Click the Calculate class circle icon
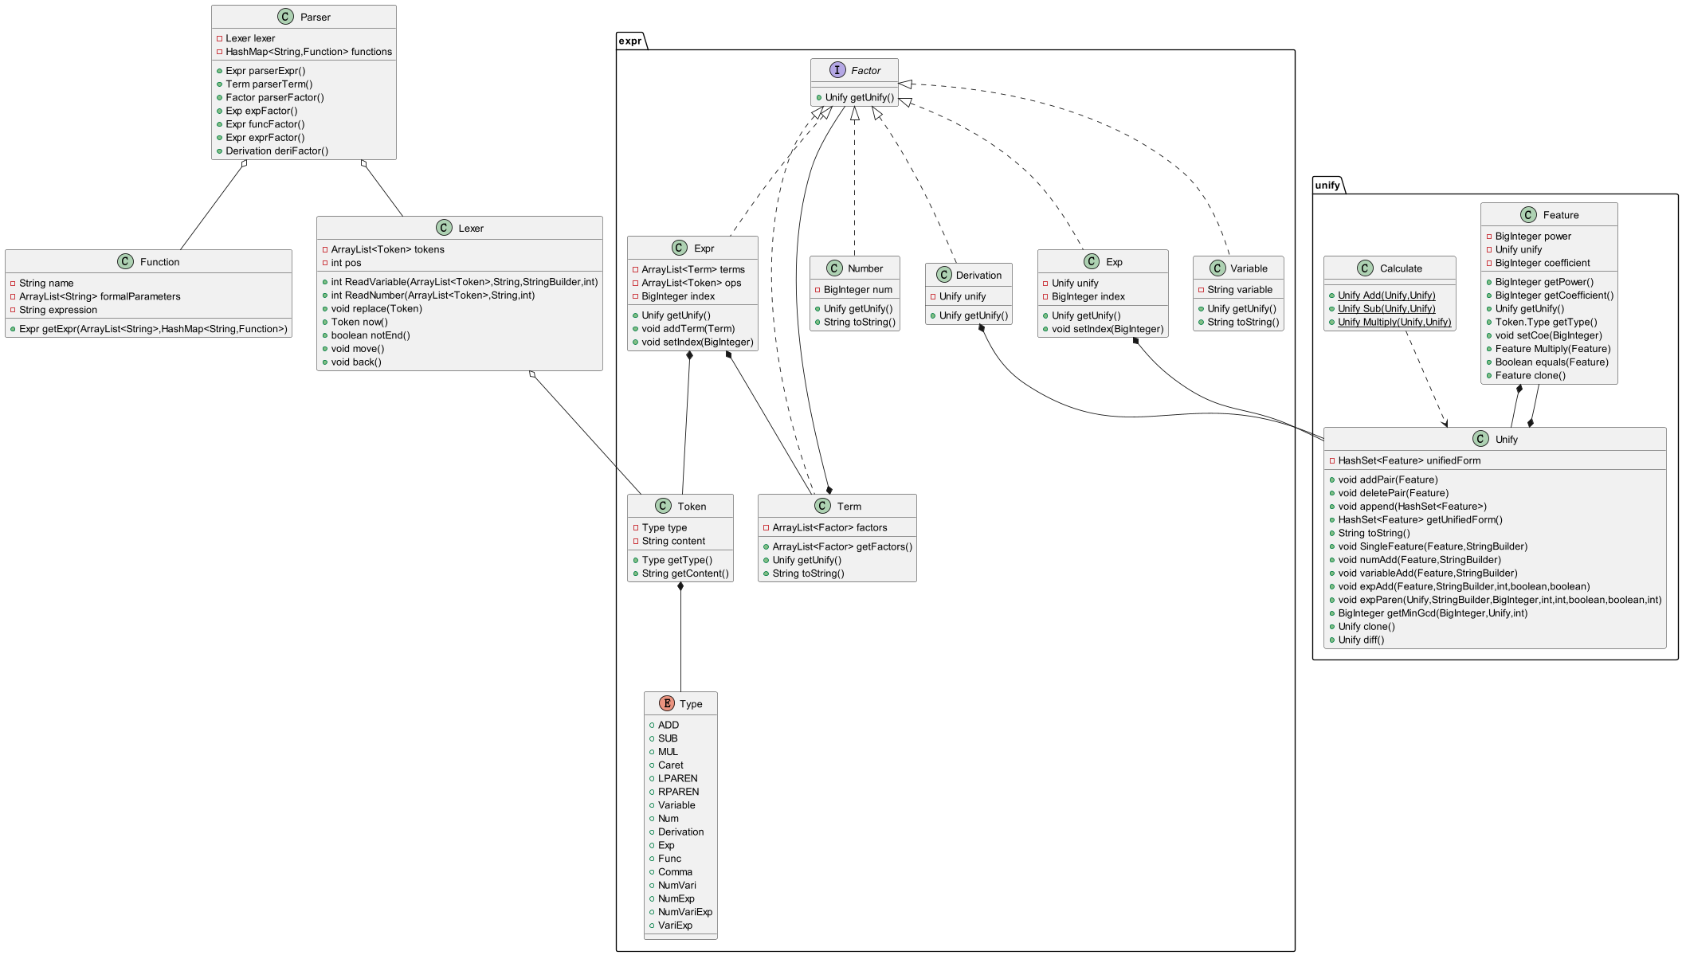The height and width of the screenshot is (955, 1682). pos(1365,268)
